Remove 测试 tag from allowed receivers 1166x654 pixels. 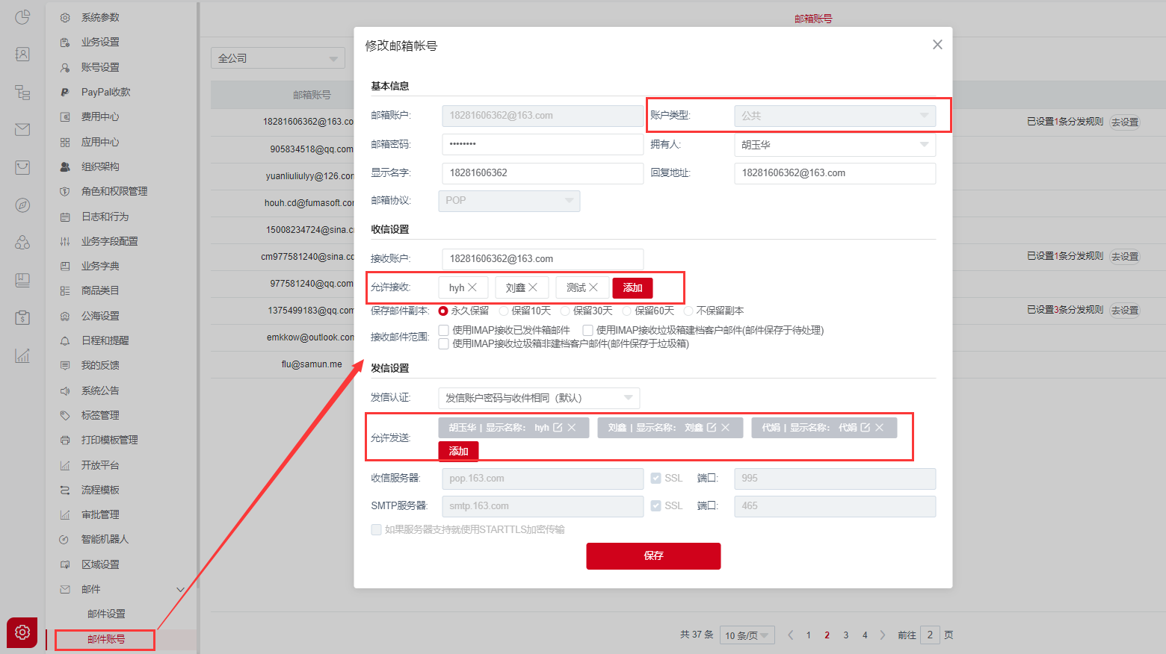[593, 287]
